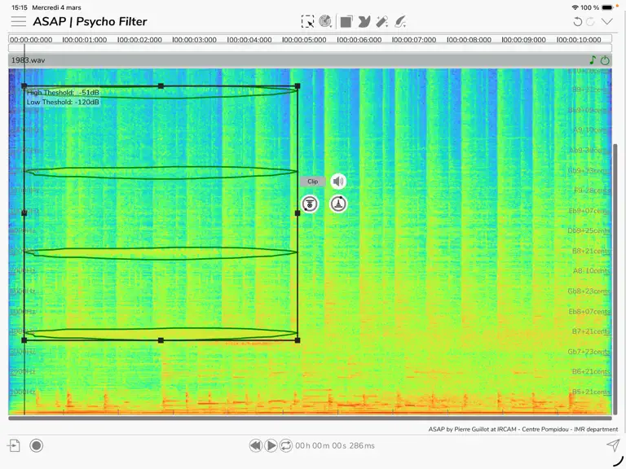Viewport: 626px width, 469px height.
Task: Redo the previous action
Action: [590, 21]
